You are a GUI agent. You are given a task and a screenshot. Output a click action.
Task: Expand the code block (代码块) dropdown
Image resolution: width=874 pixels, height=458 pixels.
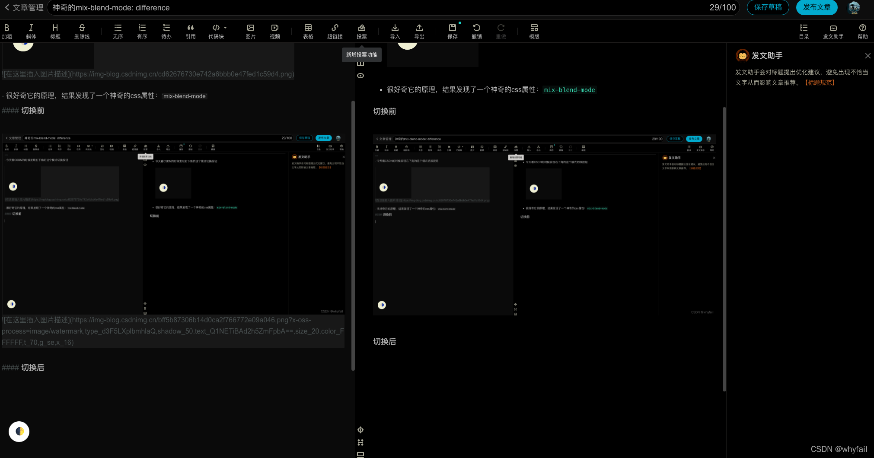click(225, 28)
